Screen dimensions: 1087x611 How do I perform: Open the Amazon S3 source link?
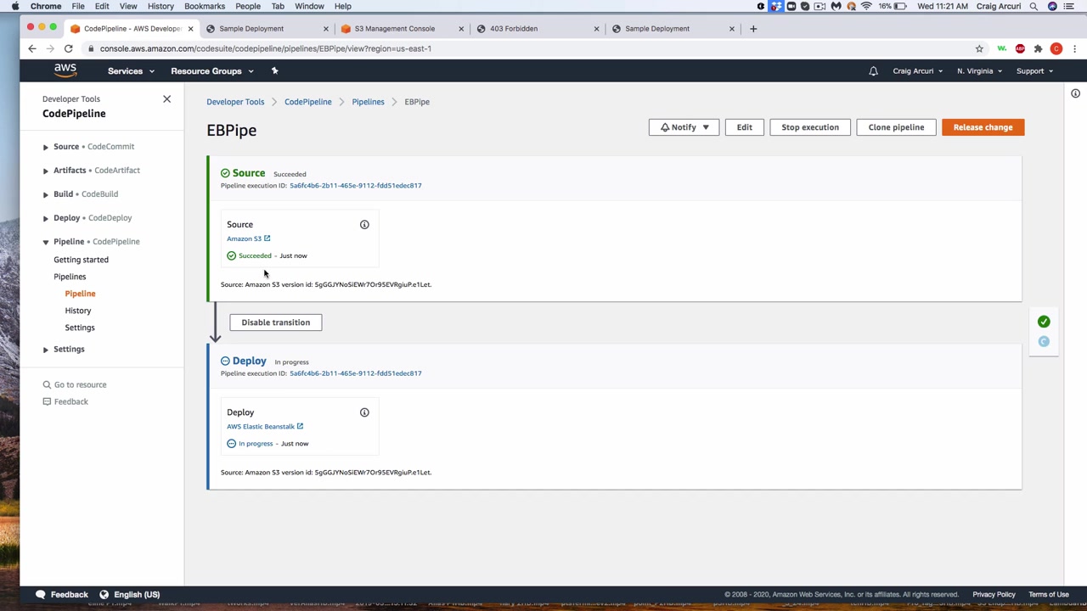(248, 238)
